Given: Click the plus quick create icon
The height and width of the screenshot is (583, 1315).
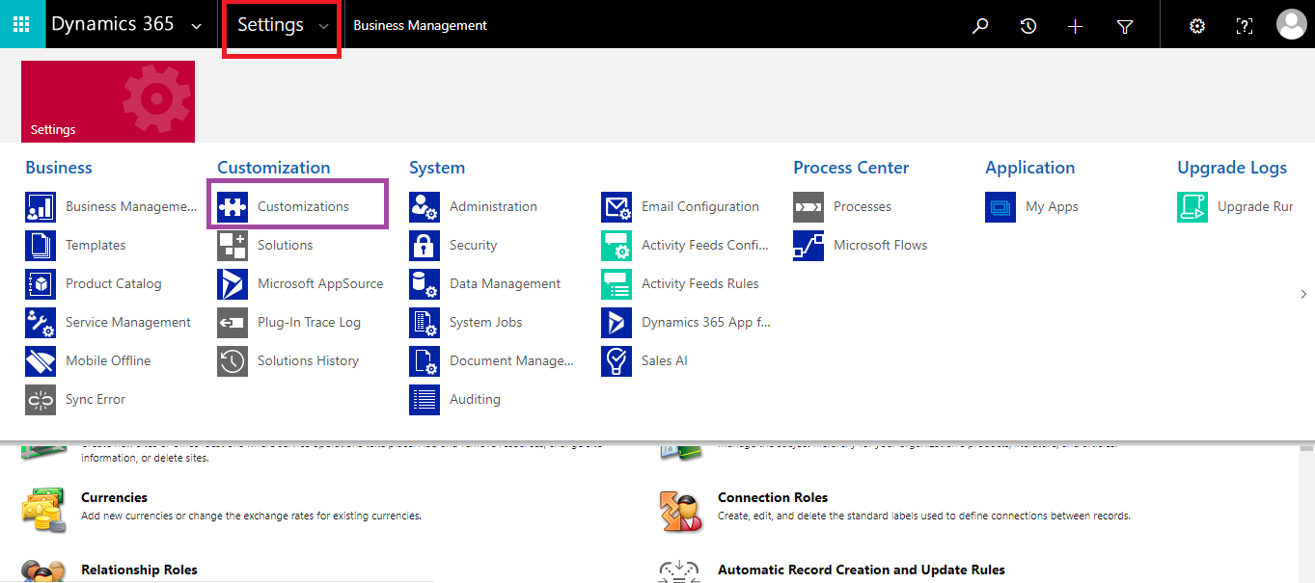Looking at the screenshot, I should coord(1076,26).
